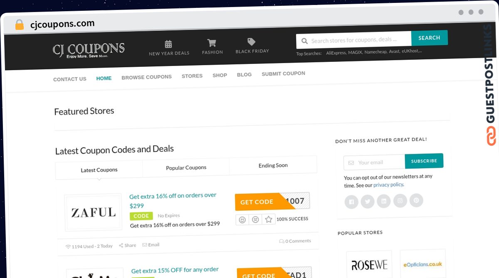The image size is (499, 278).
Task: Click the CJ Coupons logo
Action: (89, 50)
